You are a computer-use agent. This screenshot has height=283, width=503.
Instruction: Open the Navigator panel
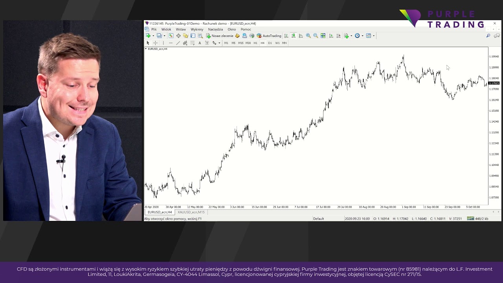(185, 36)
